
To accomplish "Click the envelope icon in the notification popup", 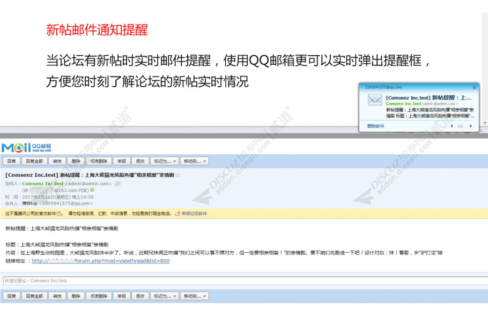I will click(375, 100).
